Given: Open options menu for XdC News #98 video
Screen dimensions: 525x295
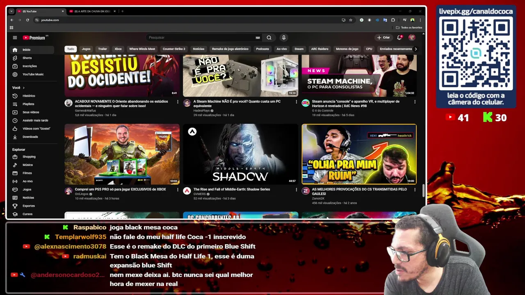Looking at the screenshot, I should click(x=415, y=102).
